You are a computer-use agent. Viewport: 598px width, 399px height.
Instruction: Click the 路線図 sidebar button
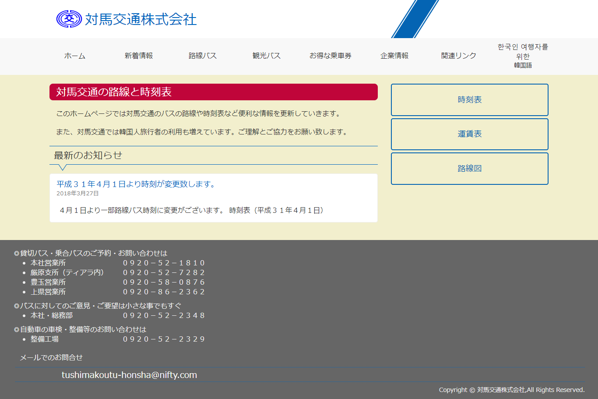[x=470, y=169]
